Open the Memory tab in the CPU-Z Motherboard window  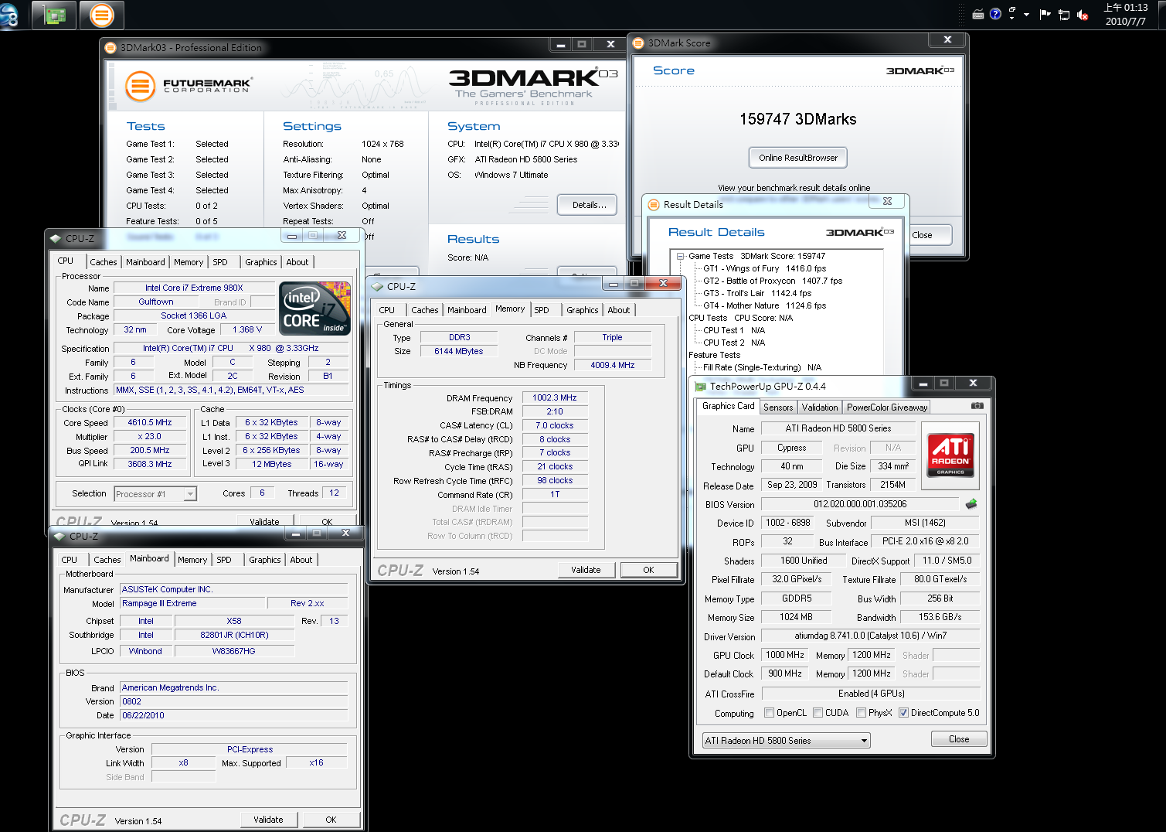(x=192, y=560)
